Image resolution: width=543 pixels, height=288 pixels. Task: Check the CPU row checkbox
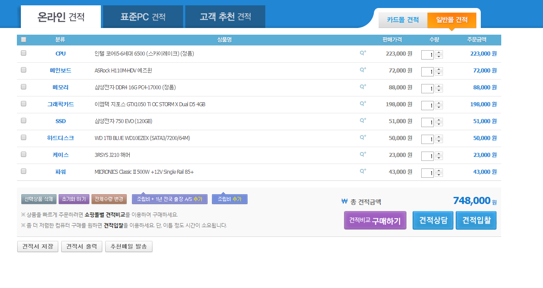click(24, 53)
